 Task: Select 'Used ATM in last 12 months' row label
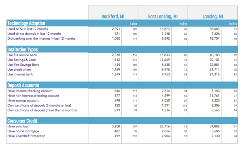click(28, 29)
